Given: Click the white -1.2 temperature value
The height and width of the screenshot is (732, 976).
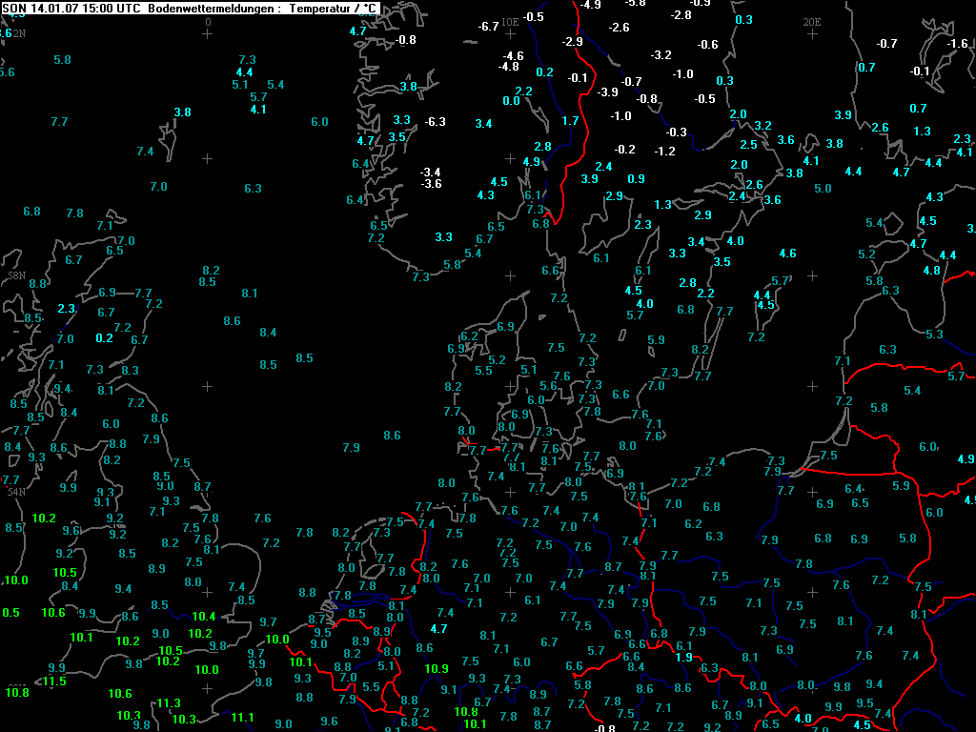Looking at the screenshot, I should pos(665,152).
